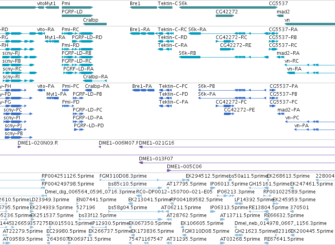Select the Myt1-RA transcript label

(55, 37)
